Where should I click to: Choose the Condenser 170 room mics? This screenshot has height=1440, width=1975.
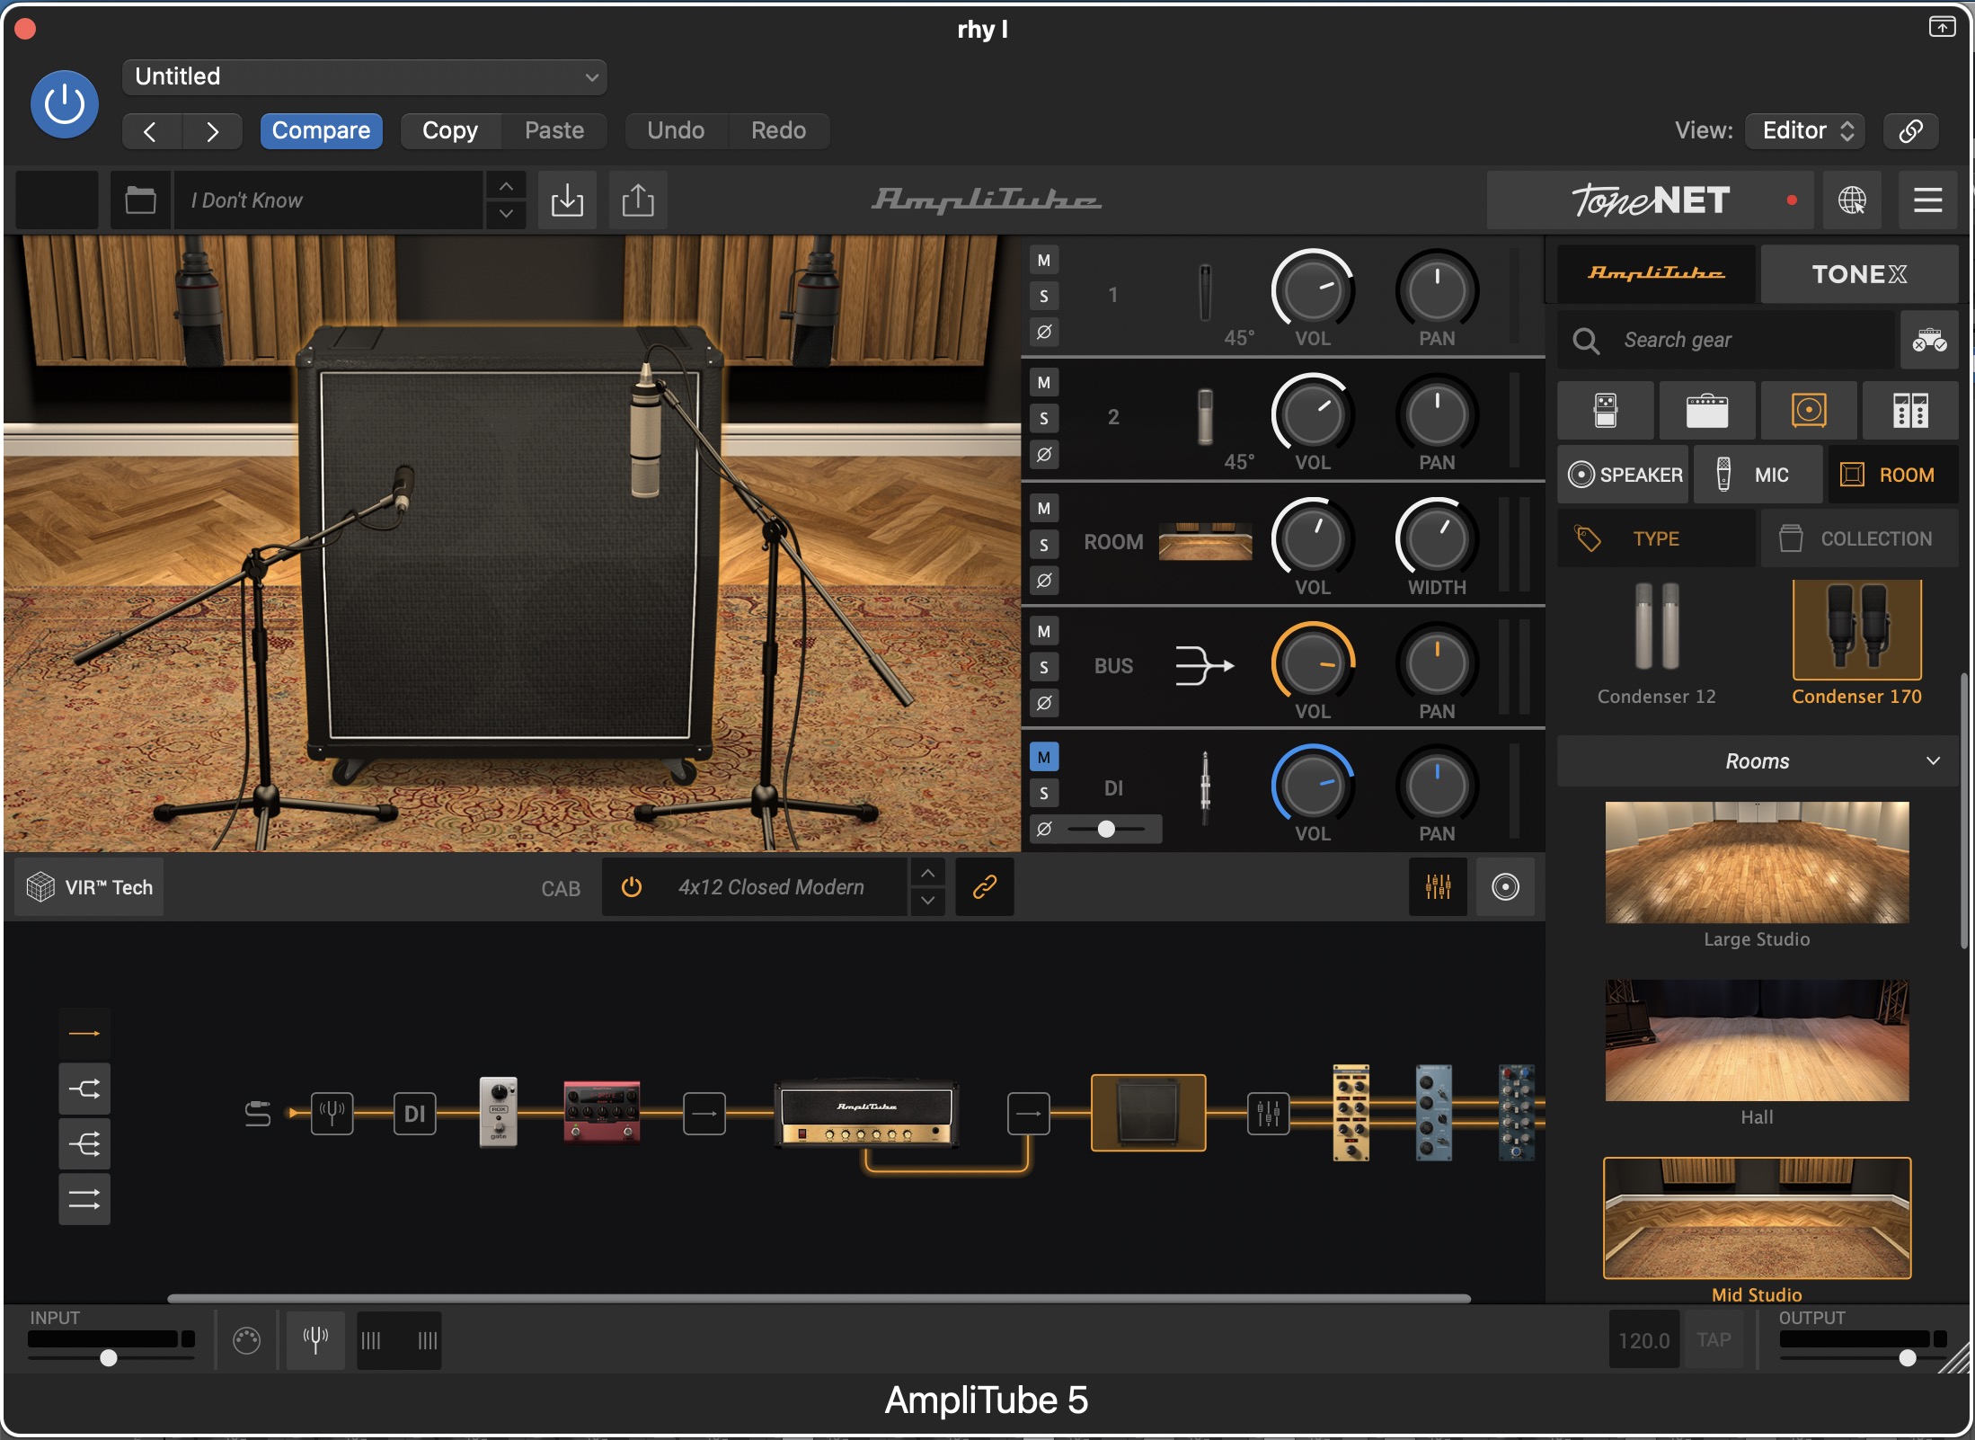pos(1856,643)
